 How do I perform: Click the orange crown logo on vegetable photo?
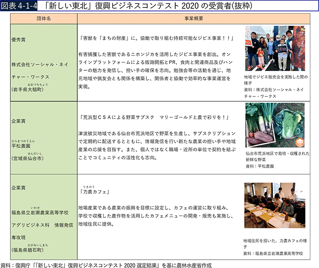tap(300, 142)
